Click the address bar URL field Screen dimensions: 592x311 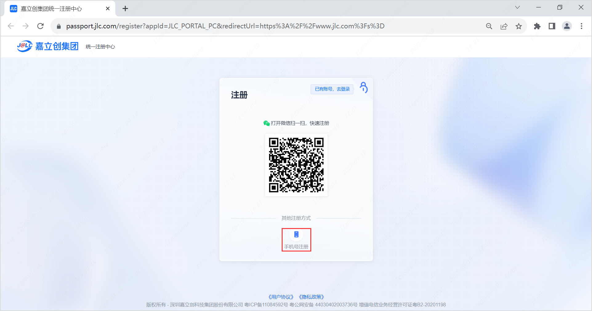[x=225, y=26]
